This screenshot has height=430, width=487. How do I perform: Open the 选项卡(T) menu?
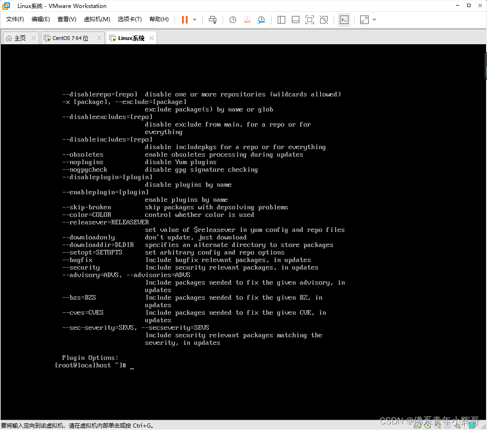click(x=130, y=19)
